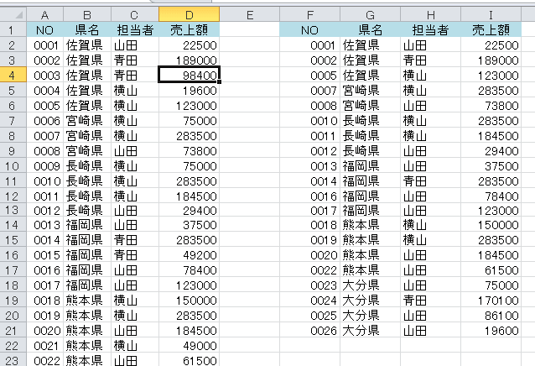Click 大分県 cell in row 18 column G
535x366 pixels.
pos(370,285)
